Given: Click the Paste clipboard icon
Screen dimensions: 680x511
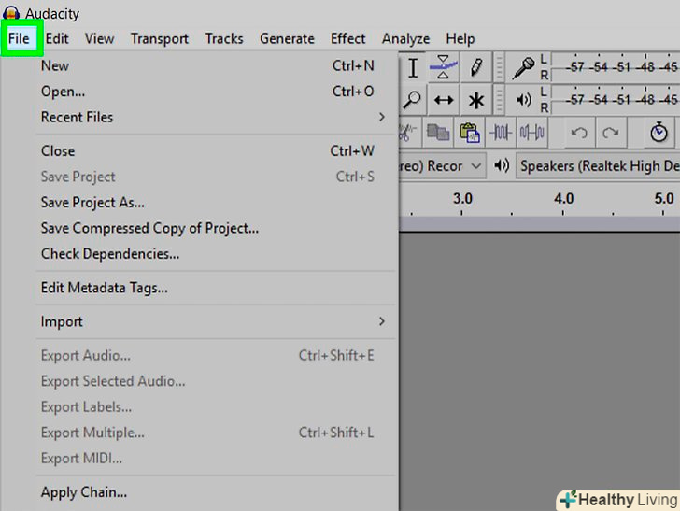Looking at the screenshot, I should (x=469, y=133).
